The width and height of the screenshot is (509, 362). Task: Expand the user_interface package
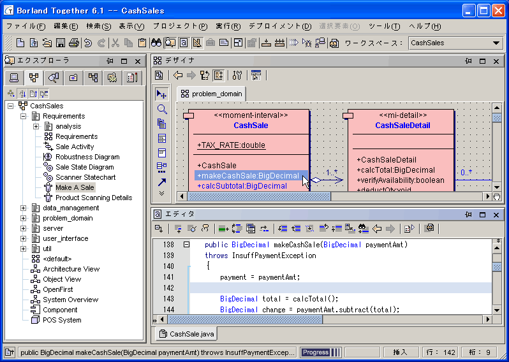click(x=24, y=238)
